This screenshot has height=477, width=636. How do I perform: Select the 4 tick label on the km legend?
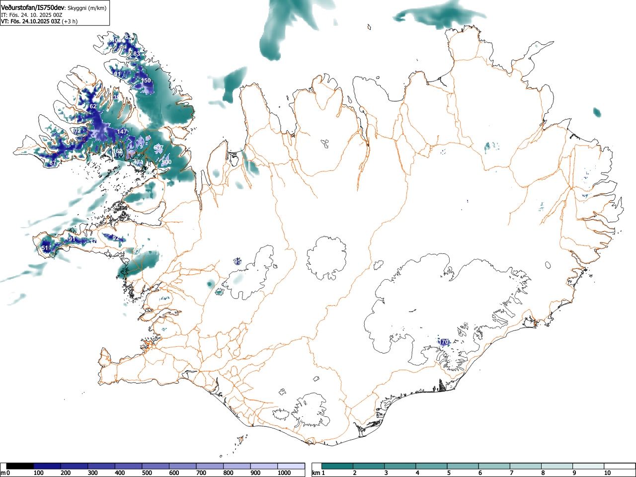pos(417,473)
